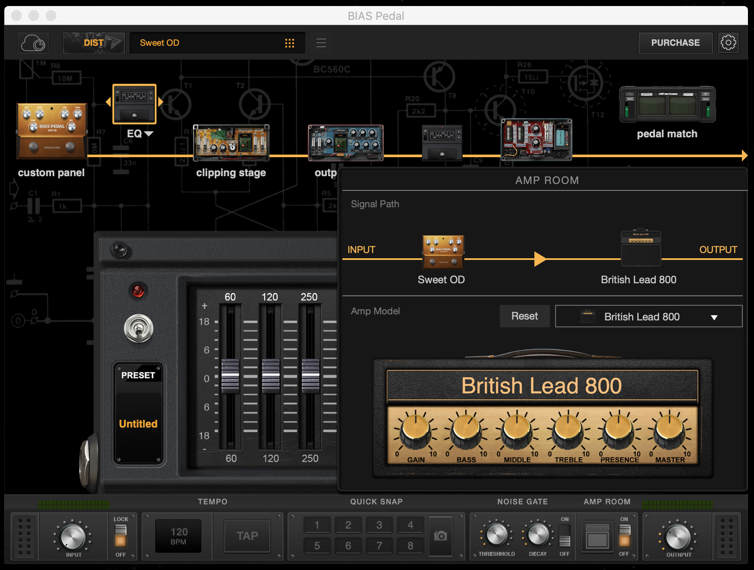Click the DIST pedal type selector
The image size is (754, 570).
94,43
